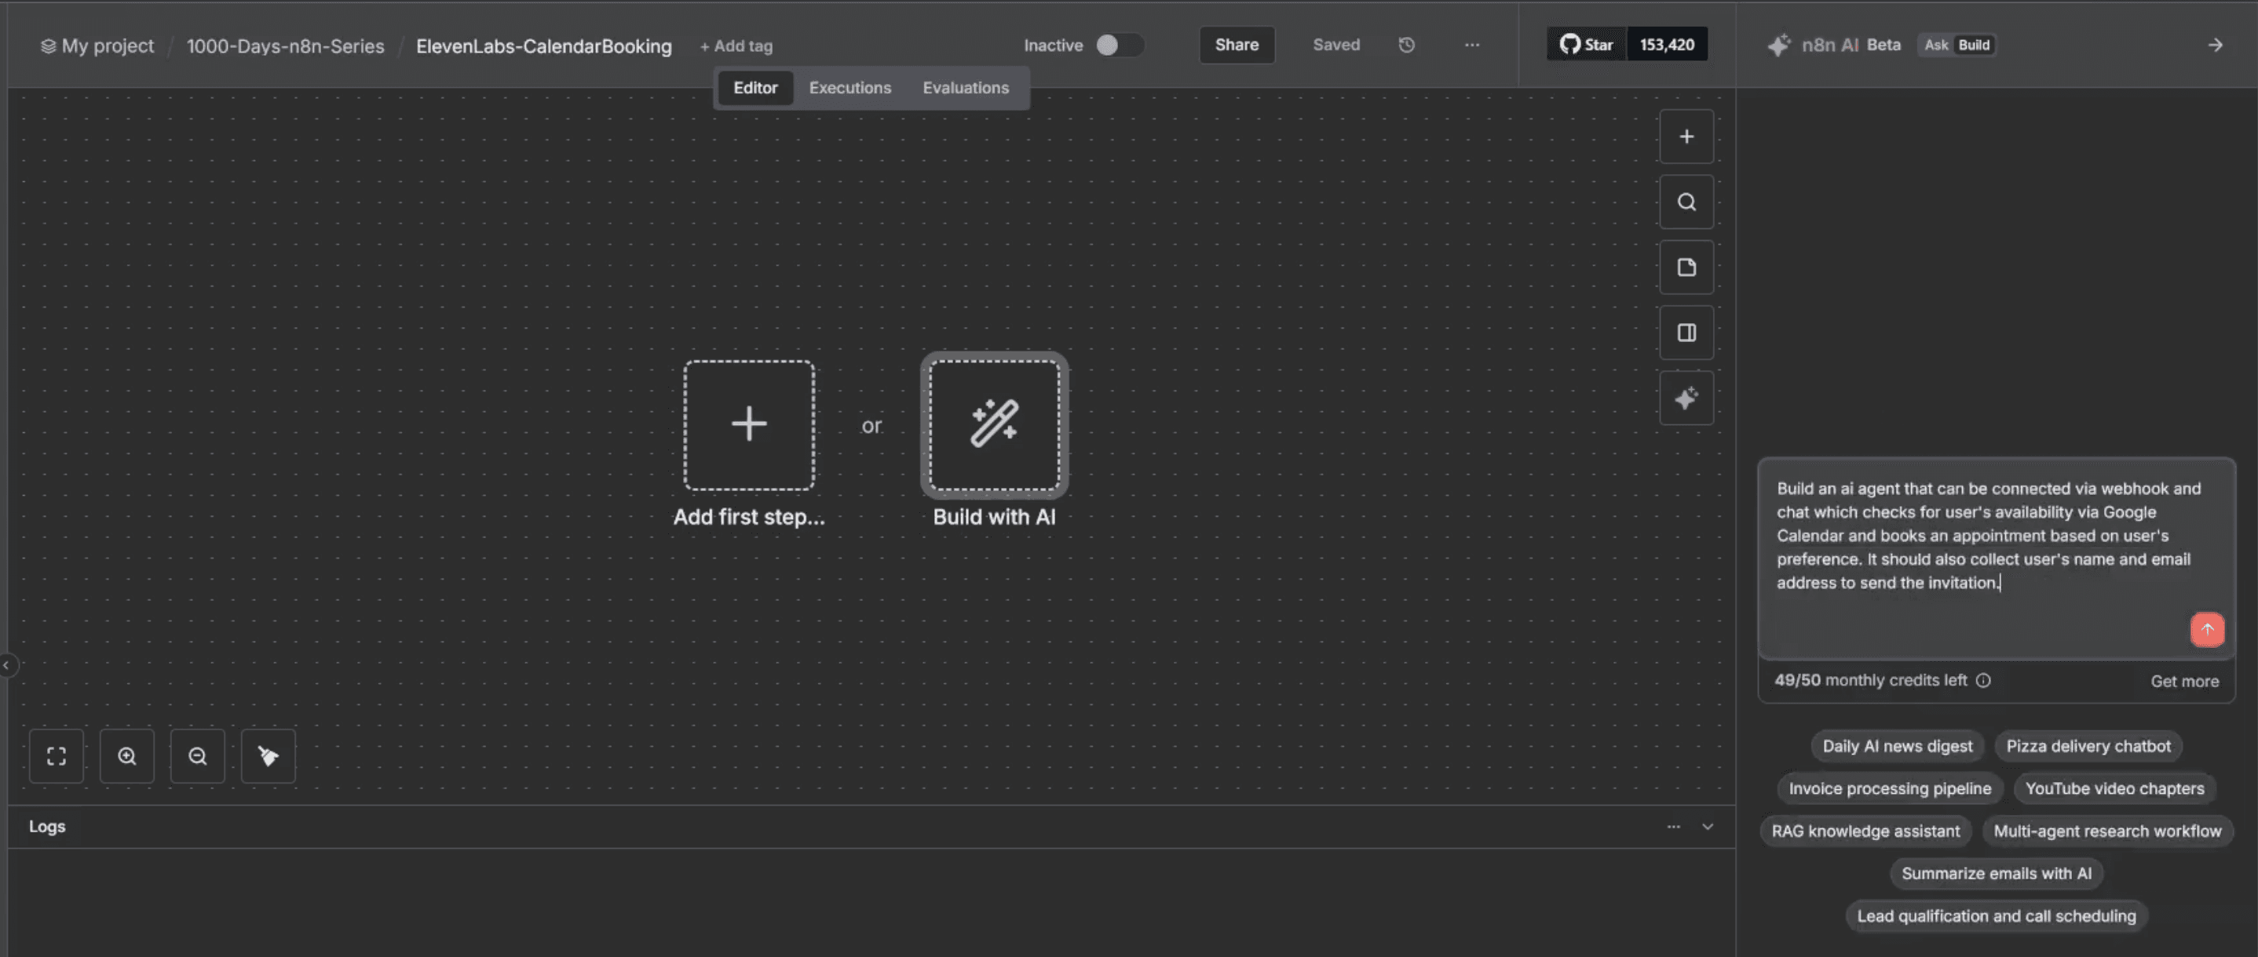Switch AI mode to Ask

click(x=1935, y=45)
